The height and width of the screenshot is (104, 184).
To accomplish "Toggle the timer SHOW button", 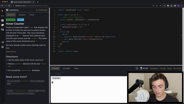I will 144,68.
